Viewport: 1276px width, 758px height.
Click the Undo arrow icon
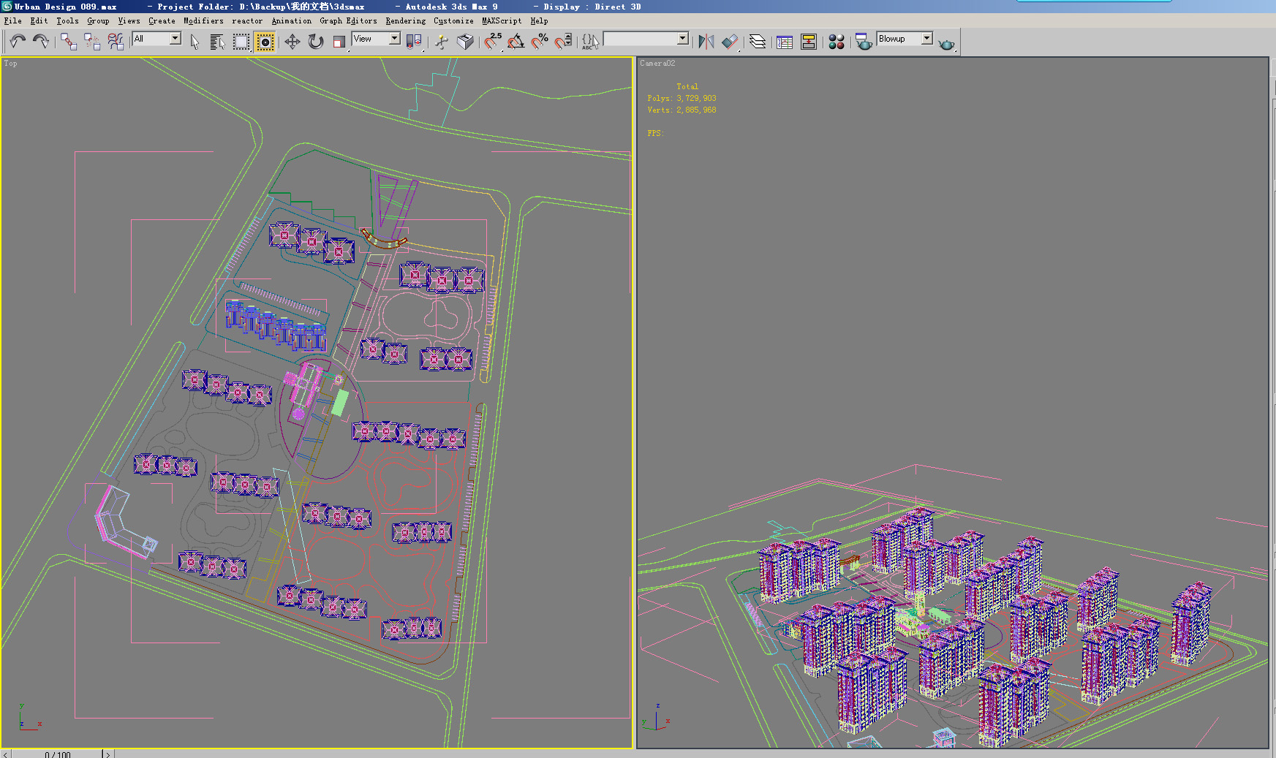(x=18, y=41)
